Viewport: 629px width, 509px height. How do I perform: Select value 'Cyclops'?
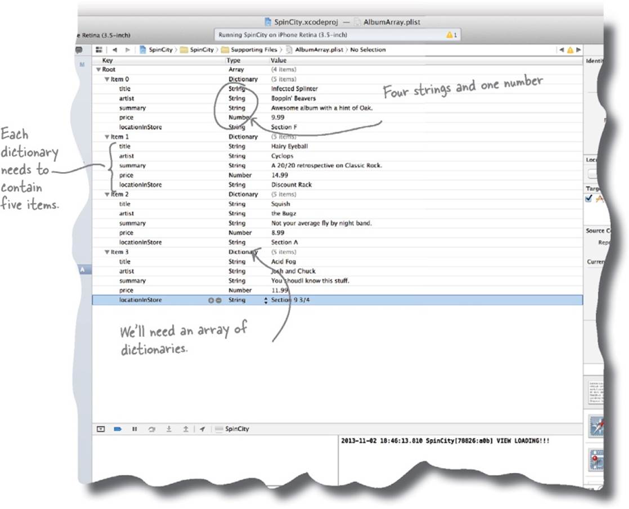(282, 156)
